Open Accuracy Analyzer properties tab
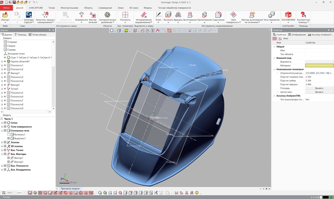 coord(320,34)
